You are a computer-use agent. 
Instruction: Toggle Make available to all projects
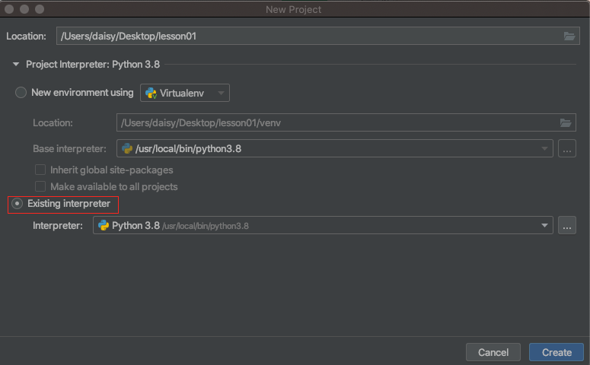pos(40,186)
